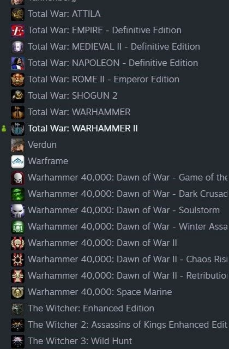
Task: Select Total War: WARHAMMER in list
Action: tap(79, 112)
